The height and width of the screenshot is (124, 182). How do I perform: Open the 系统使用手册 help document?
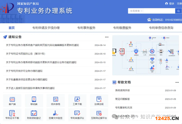tap(122, 91)
